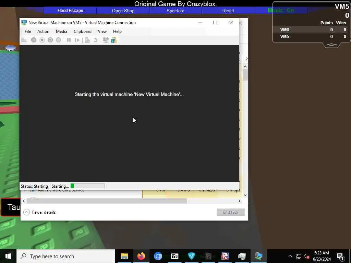Click the Spectate button
This screenshot has height=263, width=351.
175,11
